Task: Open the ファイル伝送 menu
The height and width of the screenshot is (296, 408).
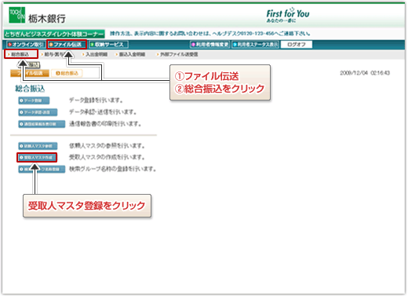Action: coord(67,45)
